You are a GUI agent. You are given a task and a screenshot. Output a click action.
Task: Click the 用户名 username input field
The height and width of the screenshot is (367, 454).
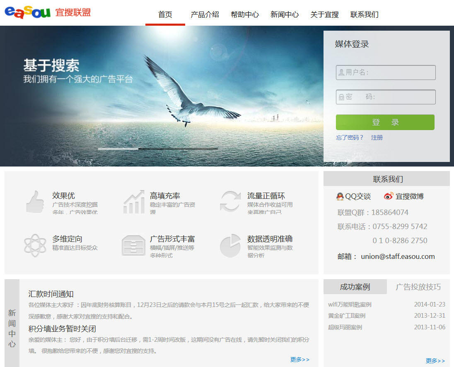coord(385,72)
